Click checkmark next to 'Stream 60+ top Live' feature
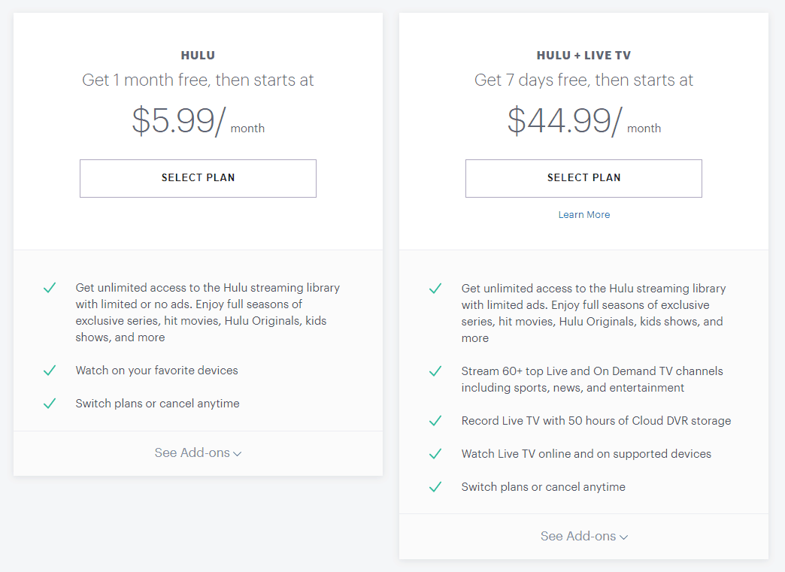The width and height of the screenshot is (785, 572). coord(435,371)
